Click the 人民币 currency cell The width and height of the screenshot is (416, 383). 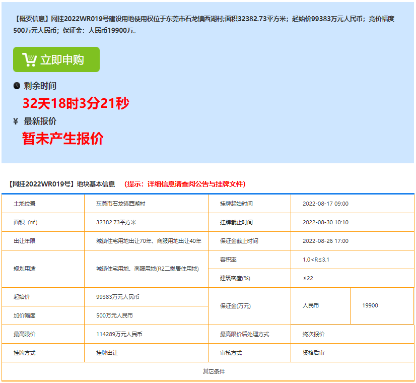320,306
